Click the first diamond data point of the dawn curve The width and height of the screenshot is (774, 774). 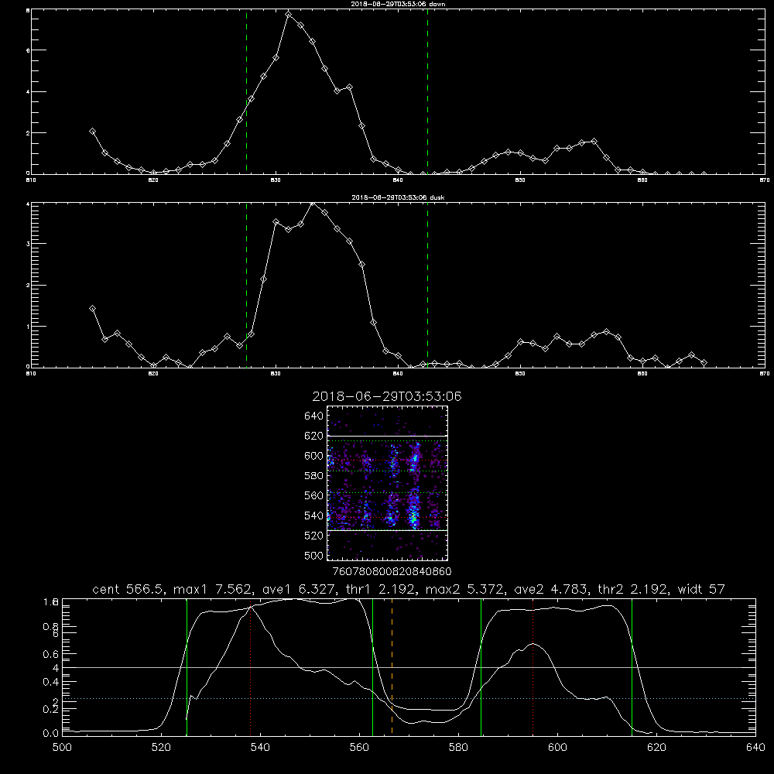click(92, 132)
